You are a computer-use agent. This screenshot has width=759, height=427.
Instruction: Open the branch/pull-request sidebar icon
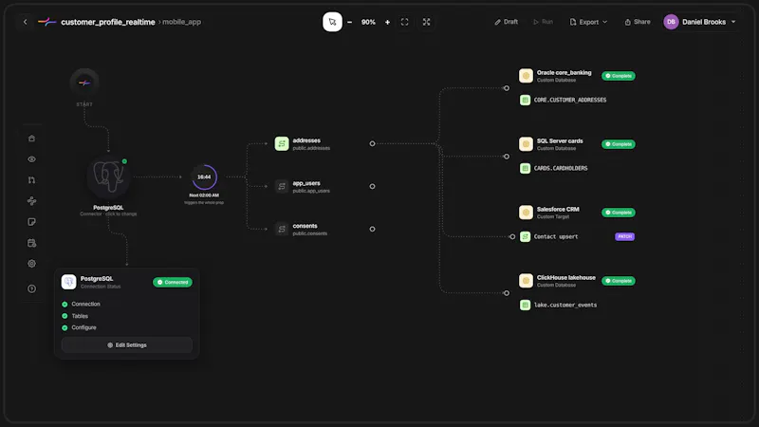[31, 180]
